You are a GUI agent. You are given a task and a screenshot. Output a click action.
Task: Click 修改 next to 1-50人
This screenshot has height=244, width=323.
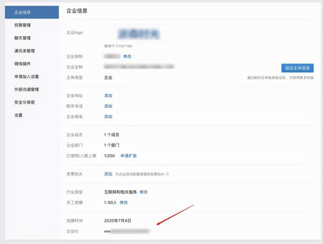pyautogui.click(x=124, y=203)
